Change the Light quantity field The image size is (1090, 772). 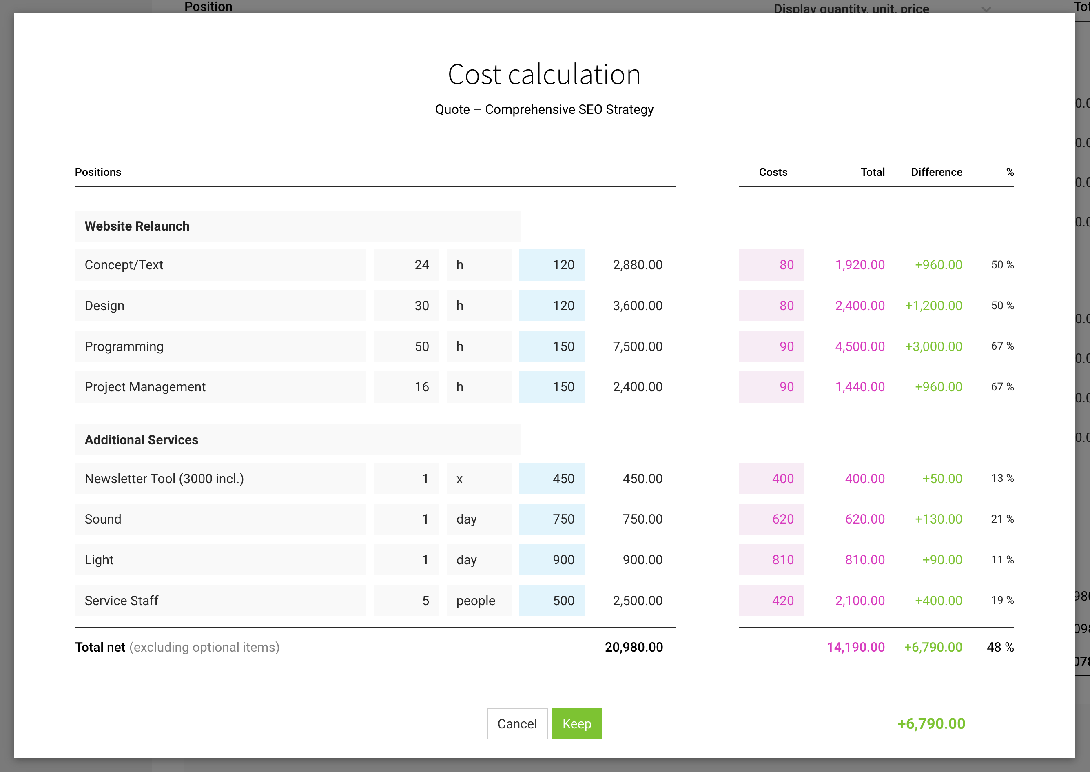(407, 560)
